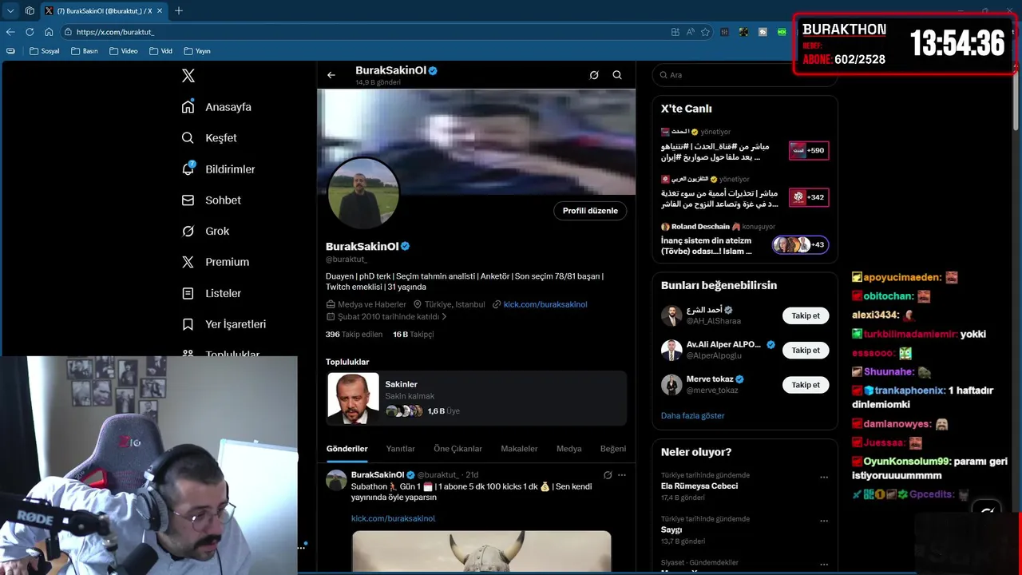Open more options for Ela Rümeysa Cebeci trend

click(824, 477)
